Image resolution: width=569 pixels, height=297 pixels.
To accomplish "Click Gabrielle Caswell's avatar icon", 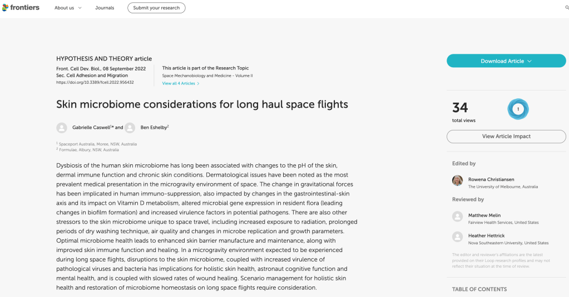I will (x=62, y=128).
